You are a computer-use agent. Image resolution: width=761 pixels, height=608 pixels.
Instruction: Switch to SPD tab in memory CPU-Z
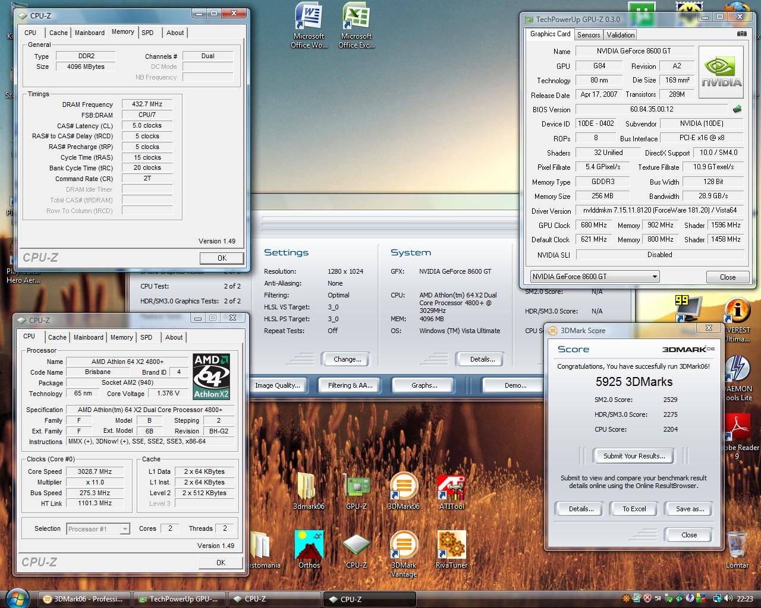(147, 33)
